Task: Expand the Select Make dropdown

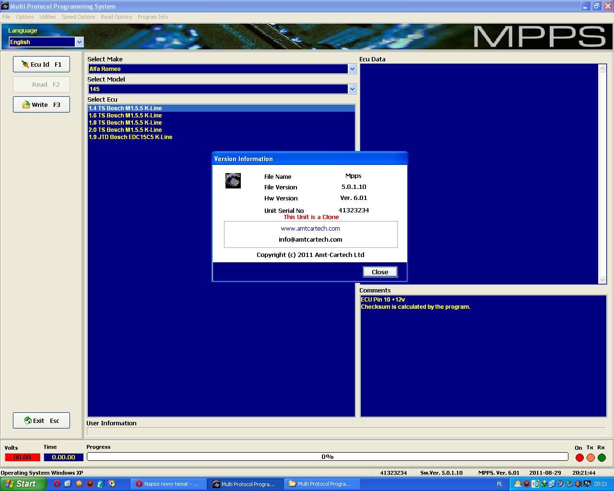Action: coord(353,69)
